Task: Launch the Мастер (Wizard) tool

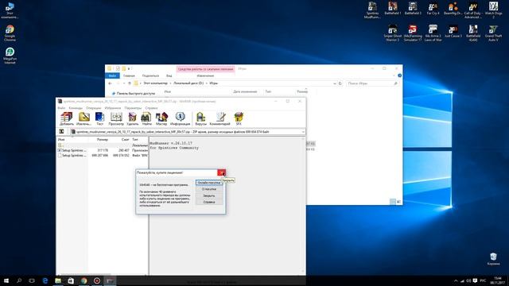Action: [161, 118]
